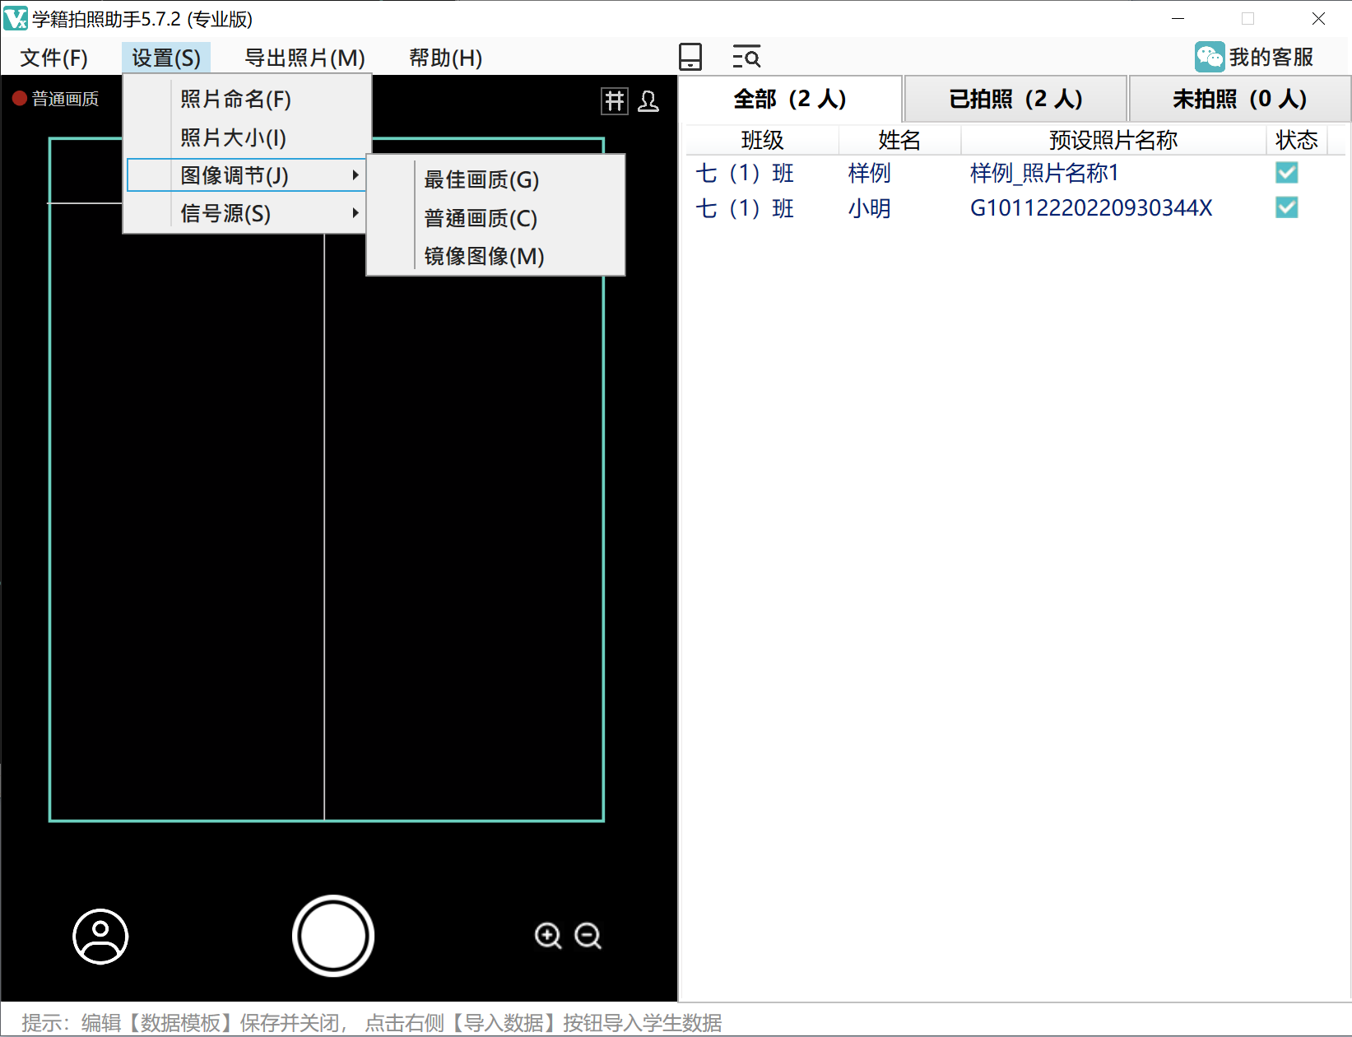Switch to the 已拍照 (2 人) tab
The height and width of the screenshot is (1037, 1352).
(1015, 99)
